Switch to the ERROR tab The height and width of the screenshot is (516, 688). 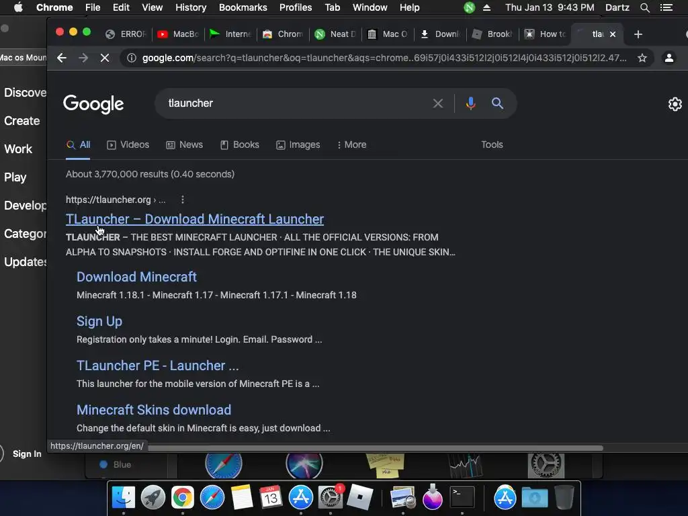point(126,34)
